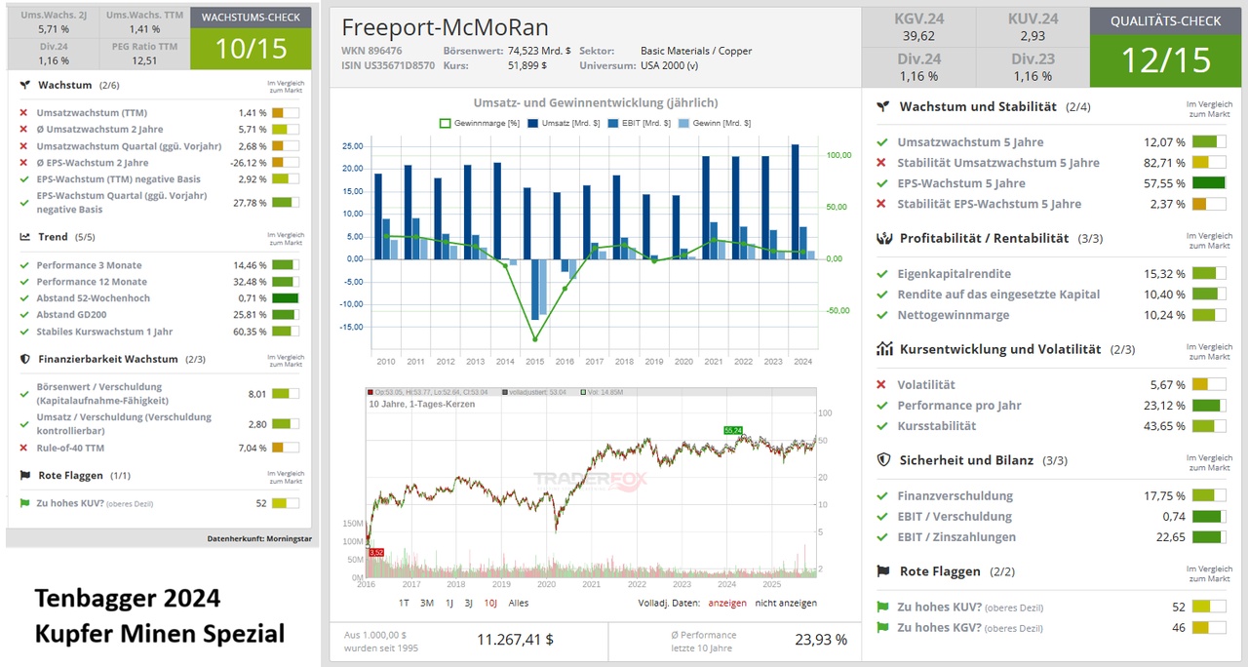Select the Alles time range

(x=519, y=603)
